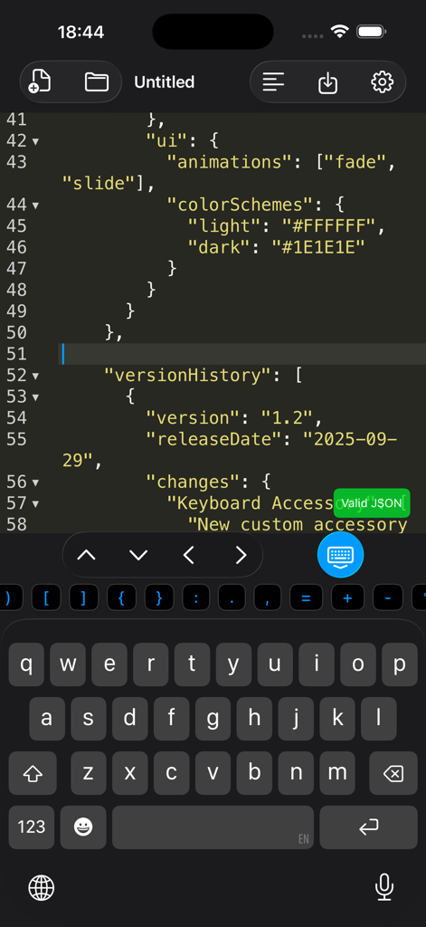This screenshot has height=927, width=426.
Task: Tap the l key
Action: point(379,718)
